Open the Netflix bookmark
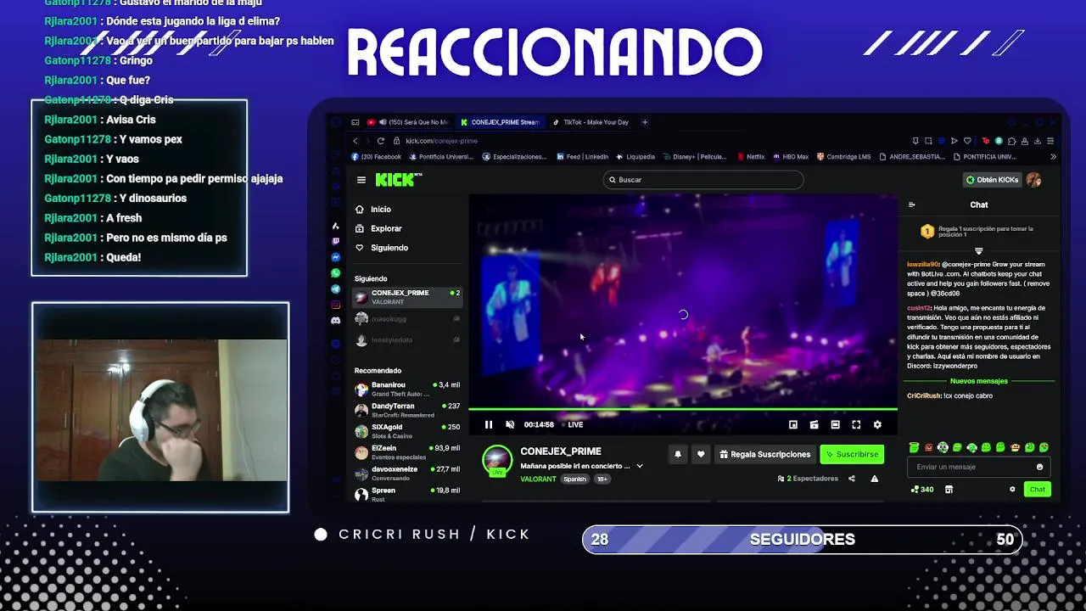Viewport: 1086px width, 611px height. click(751, 157)
